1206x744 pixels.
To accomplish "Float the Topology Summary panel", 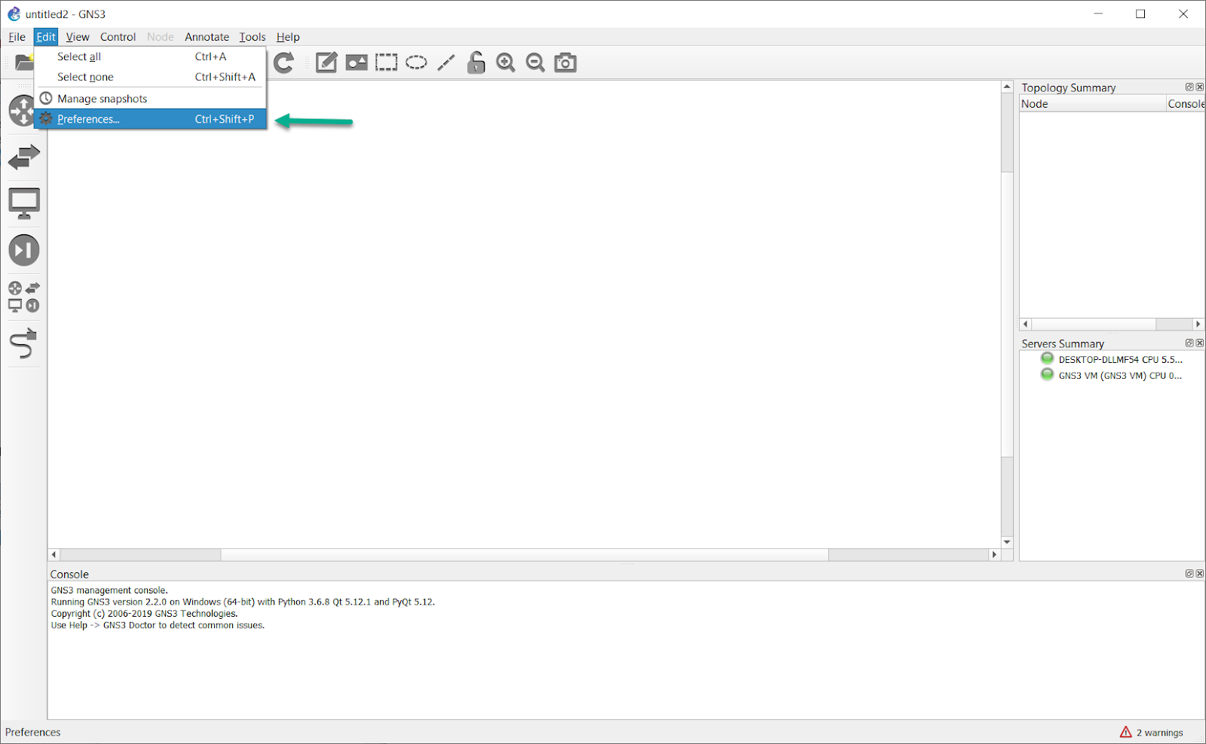I will (1189, 87).
